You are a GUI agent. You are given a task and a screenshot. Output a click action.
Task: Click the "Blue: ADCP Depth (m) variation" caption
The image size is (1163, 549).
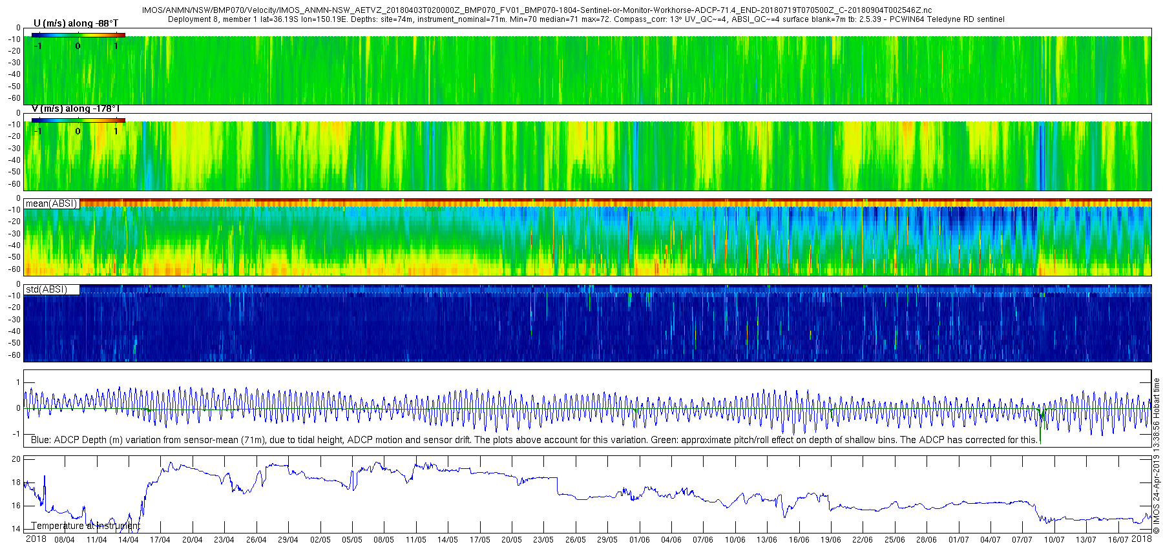tap(534, 440)
